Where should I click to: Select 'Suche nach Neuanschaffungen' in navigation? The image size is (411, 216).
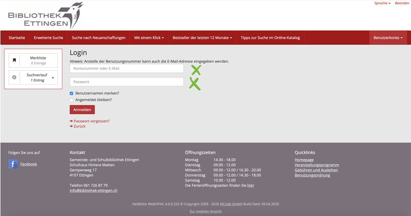pyautogui.click(x=98, y=38)
